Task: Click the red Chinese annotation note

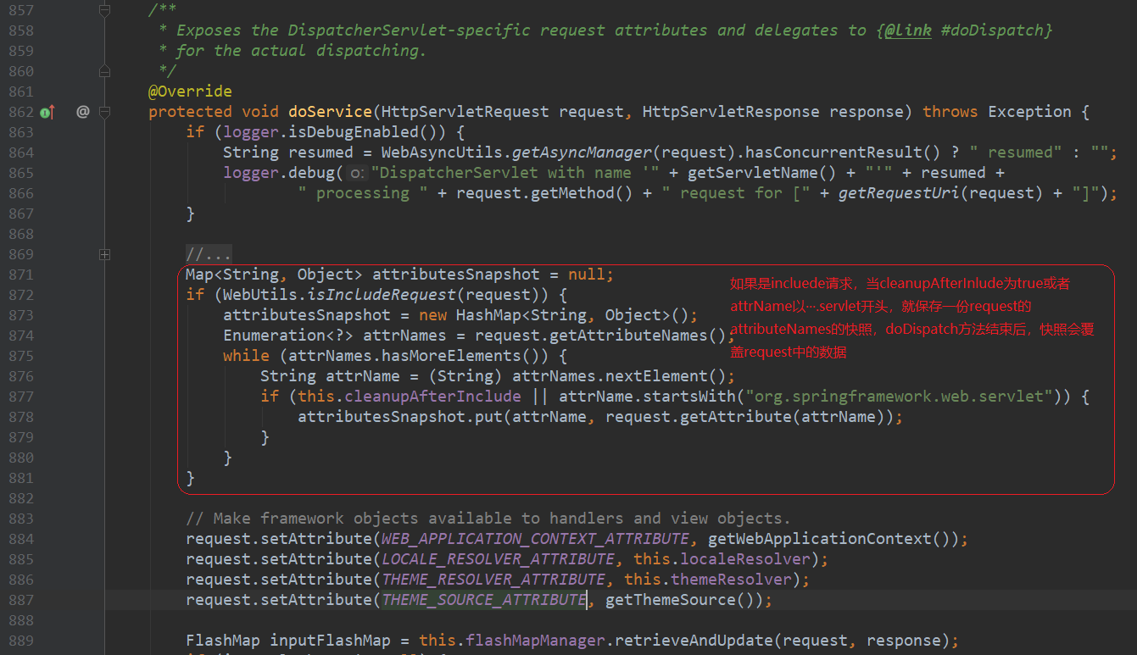Action: (911, 318)
